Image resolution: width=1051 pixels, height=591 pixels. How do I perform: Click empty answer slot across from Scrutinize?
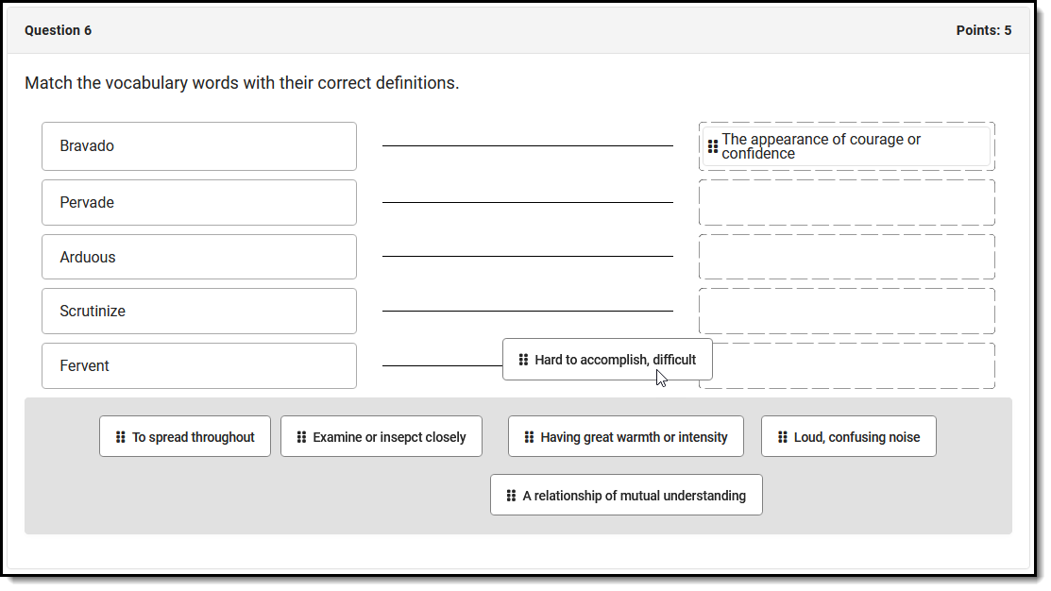[x=846, y=312]
